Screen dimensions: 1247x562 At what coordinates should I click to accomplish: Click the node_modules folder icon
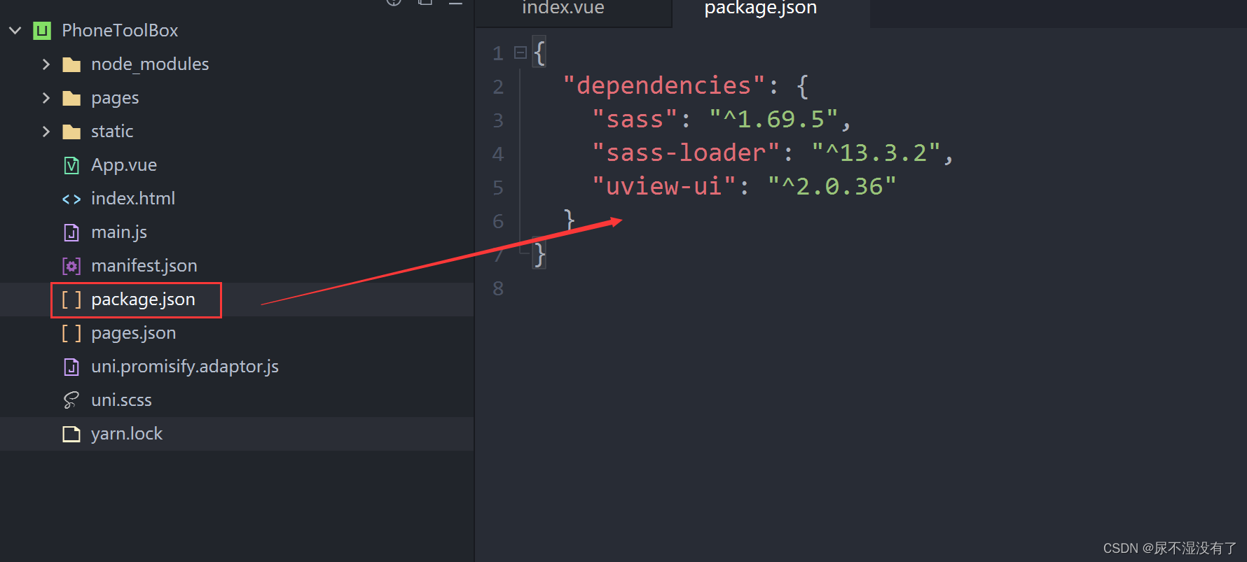click(71, 65)
